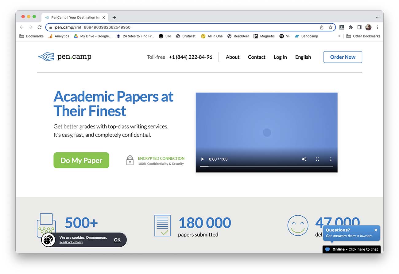
Task: Go forward with the browser forward arrow
Action: click(30, 27)
